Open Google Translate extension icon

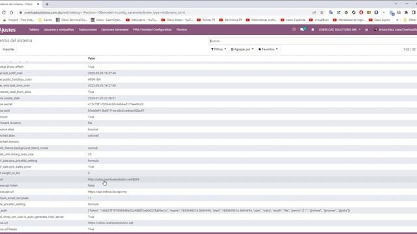click(x=331, y=12)
